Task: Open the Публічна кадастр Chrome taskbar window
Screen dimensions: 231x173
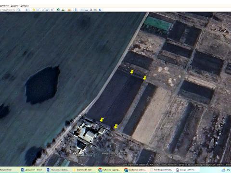Action: (x=109, y=170)
